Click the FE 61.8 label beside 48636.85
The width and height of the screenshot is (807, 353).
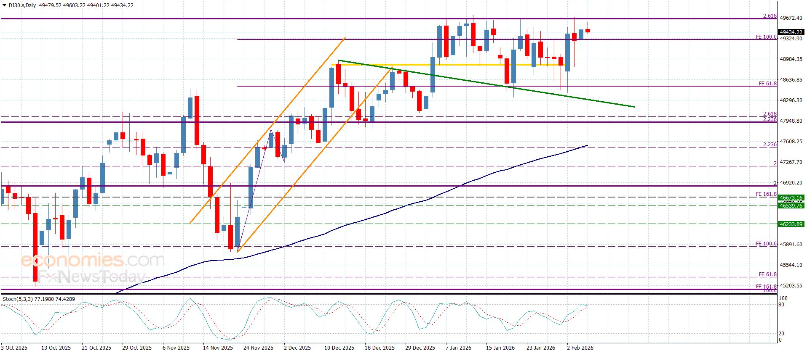pyautogui.click(x=768, y=84)
